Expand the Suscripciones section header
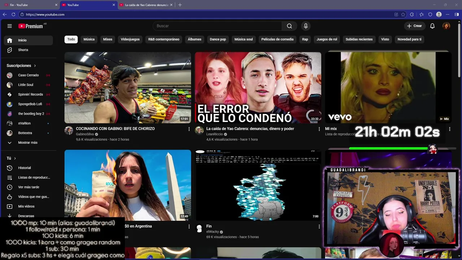 (21, 66)
